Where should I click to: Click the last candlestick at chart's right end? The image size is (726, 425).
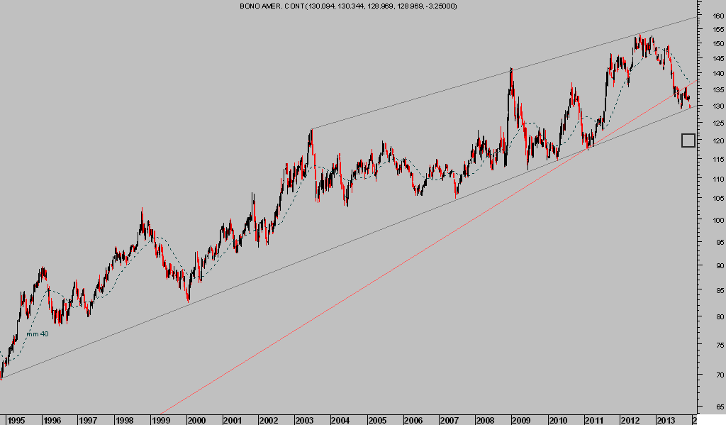click(690, 105)
